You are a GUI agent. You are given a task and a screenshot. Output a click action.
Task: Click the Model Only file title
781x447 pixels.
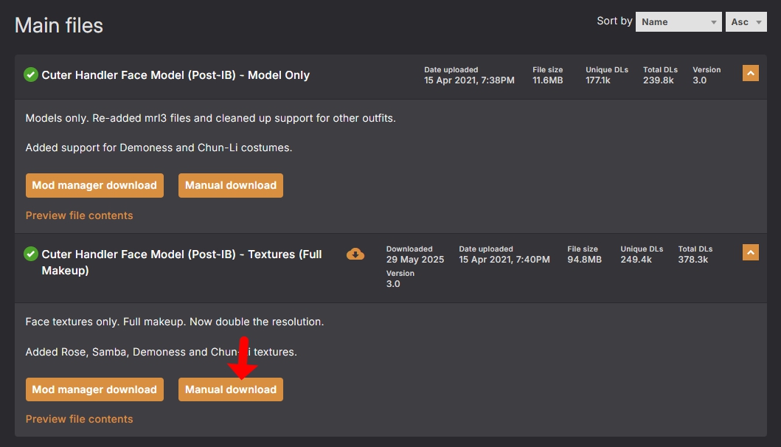coord(176,74)
